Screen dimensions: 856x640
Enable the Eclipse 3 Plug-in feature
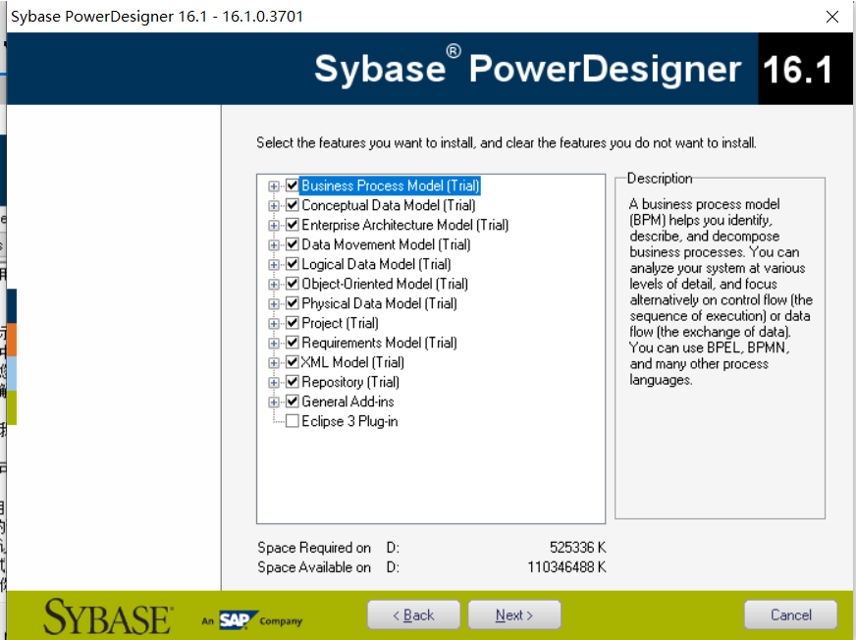click(x=292, y=420)
